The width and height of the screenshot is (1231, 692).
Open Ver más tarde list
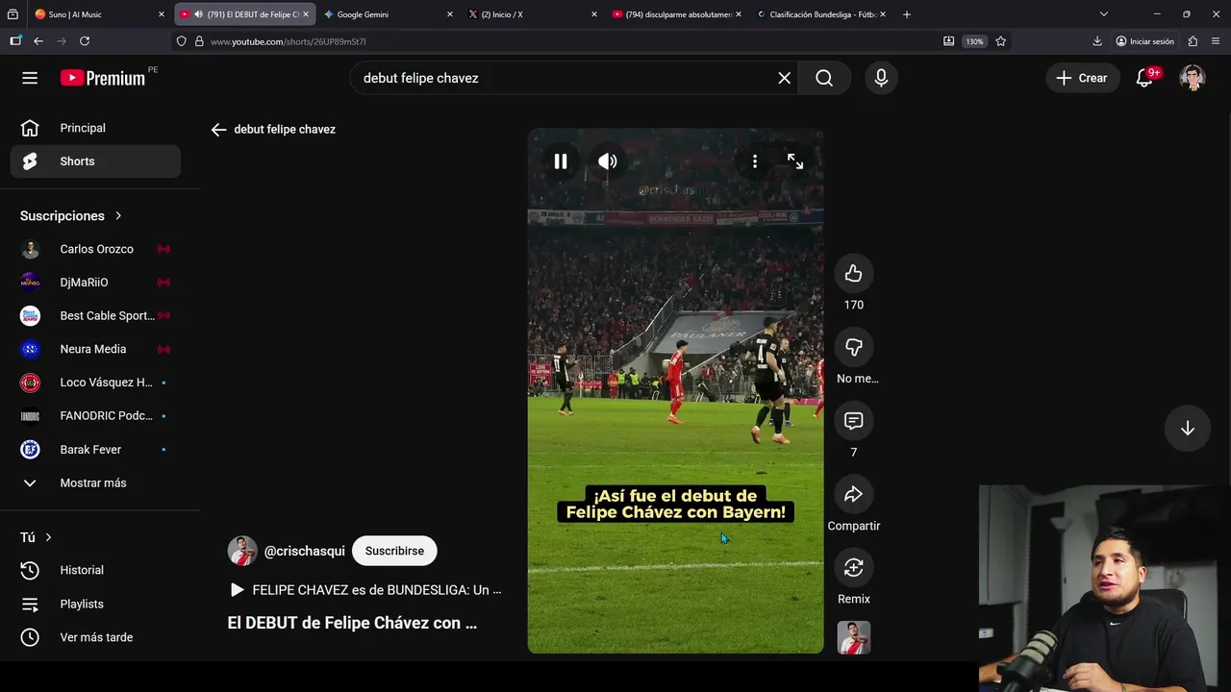pos(95,637)
